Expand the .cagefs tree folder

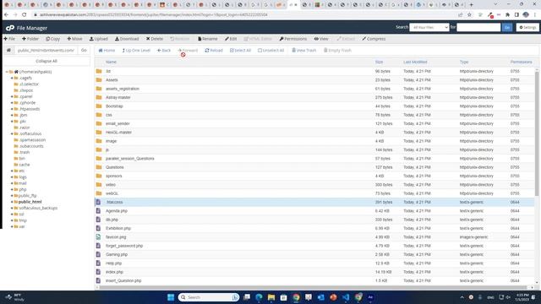pos(12,78)
